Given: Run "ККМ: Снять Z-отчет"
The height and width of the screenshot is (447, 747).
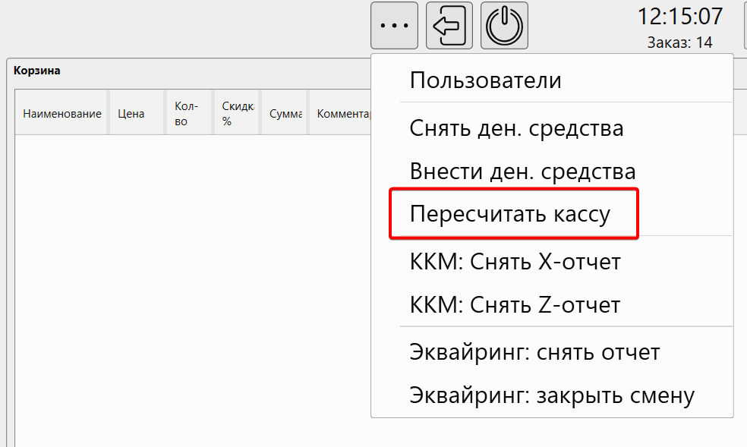Looking at the screenshot, I should (514, 304).
